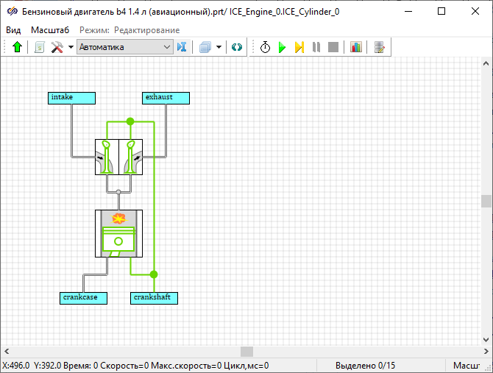Click the blue icon right of Автоматика
Image resolution: width=493 pixels, height=373 pixels.
point(182,47)
